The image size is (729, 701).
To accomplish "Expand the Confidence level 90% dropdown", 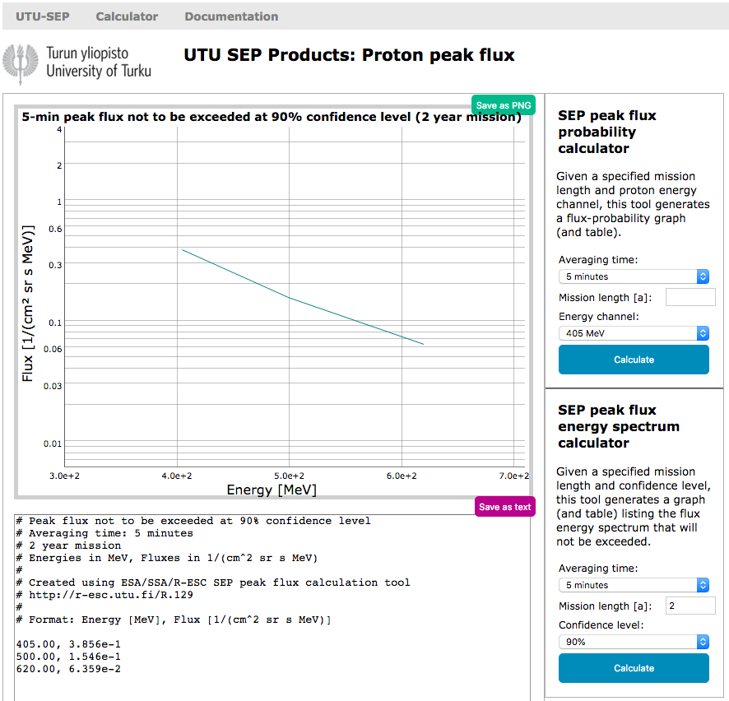I will (633, 641).
